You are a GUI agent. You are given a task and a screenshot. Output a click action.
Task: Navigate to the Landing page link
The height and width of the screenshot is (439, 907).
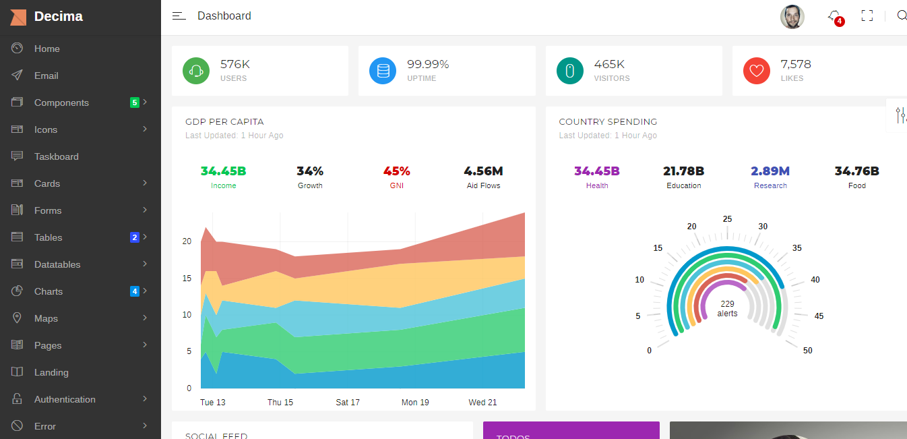(x=51, y=372)
